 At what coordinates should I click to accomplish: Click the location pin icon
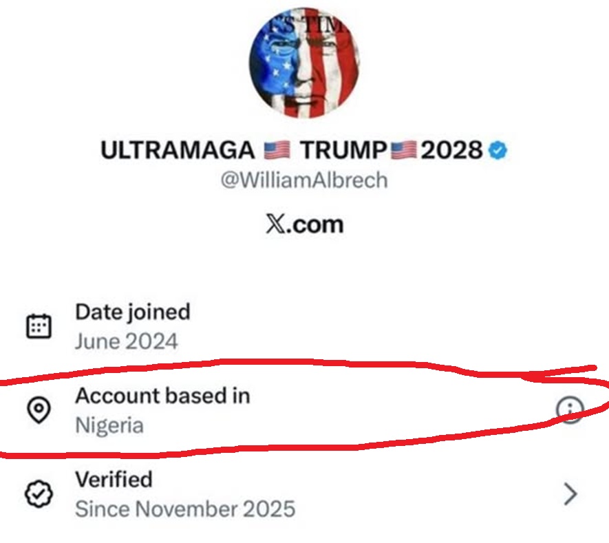[x=39, y=410]
